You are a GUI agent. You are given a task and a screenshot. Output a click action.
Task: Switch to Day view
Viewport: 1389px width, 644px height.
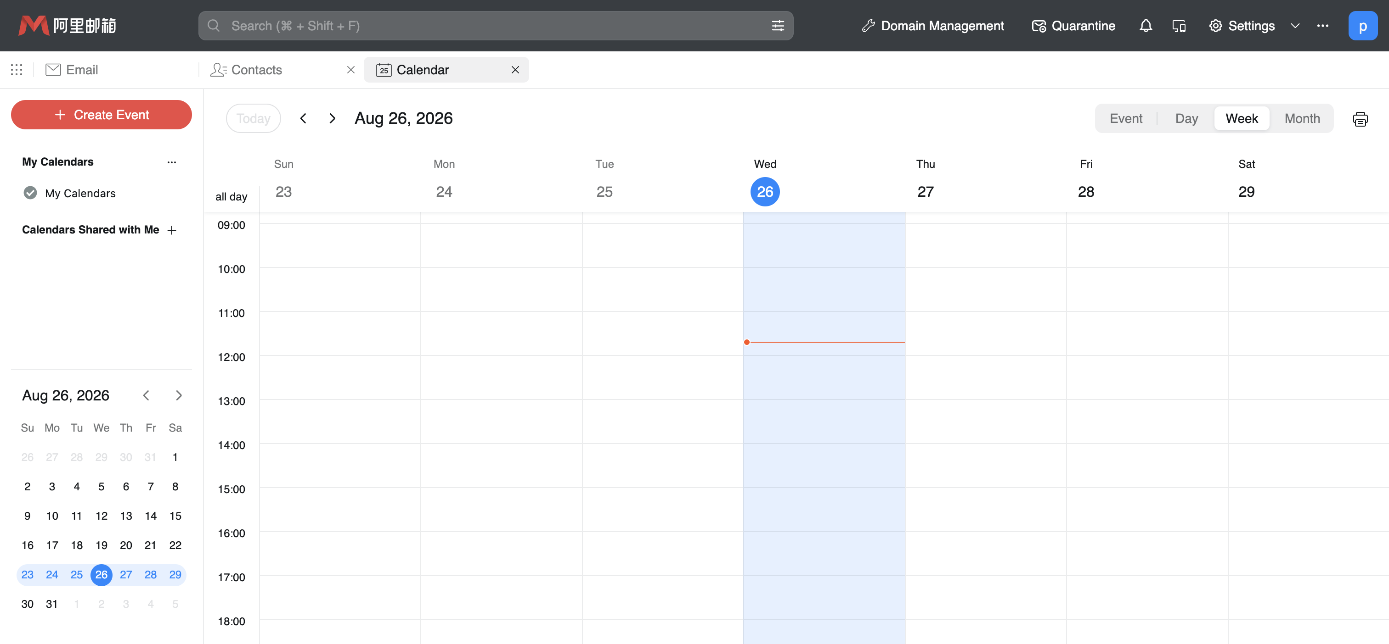point(1186,118)
